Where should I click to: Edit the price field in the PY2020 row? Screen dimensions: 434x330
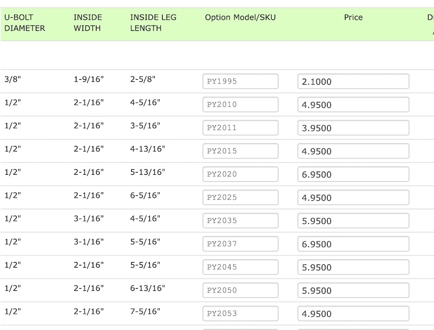pos(353,174)
